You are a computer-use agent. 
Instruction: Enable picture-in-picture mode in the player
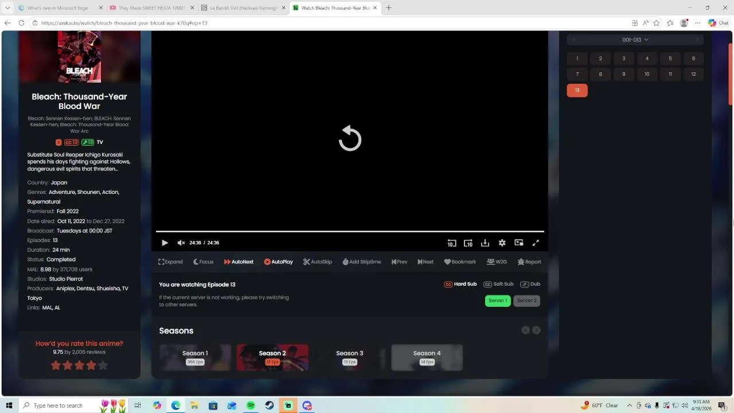519,243
